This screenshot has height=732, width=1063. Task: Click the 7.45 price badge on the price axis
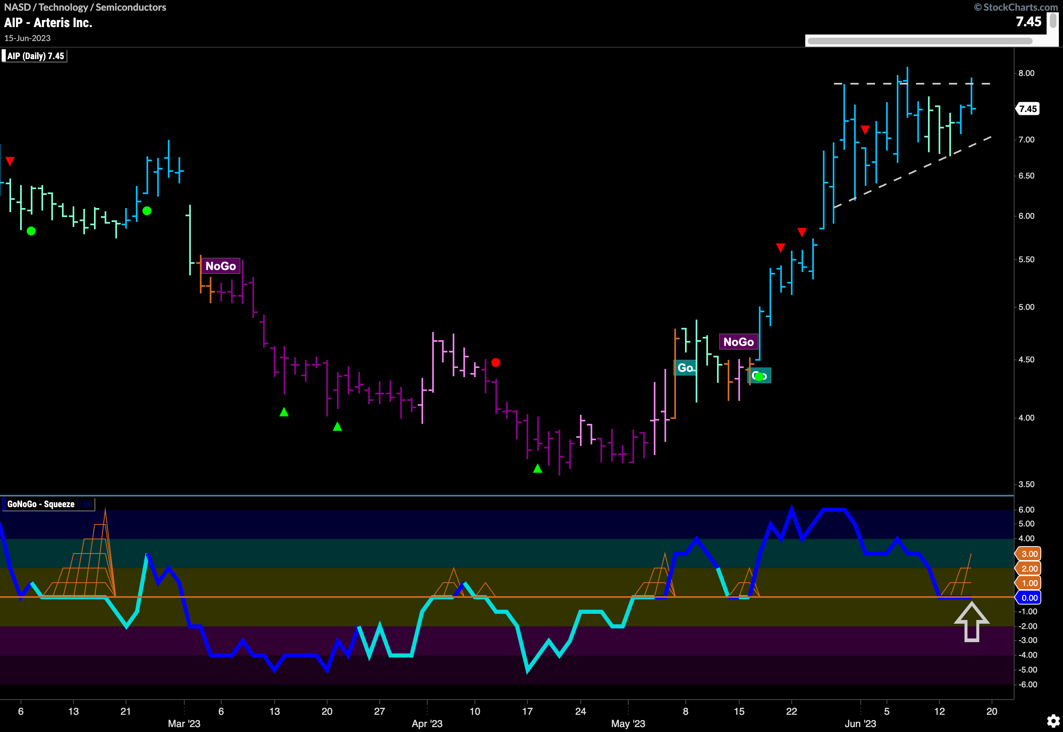pos(1027,109)
